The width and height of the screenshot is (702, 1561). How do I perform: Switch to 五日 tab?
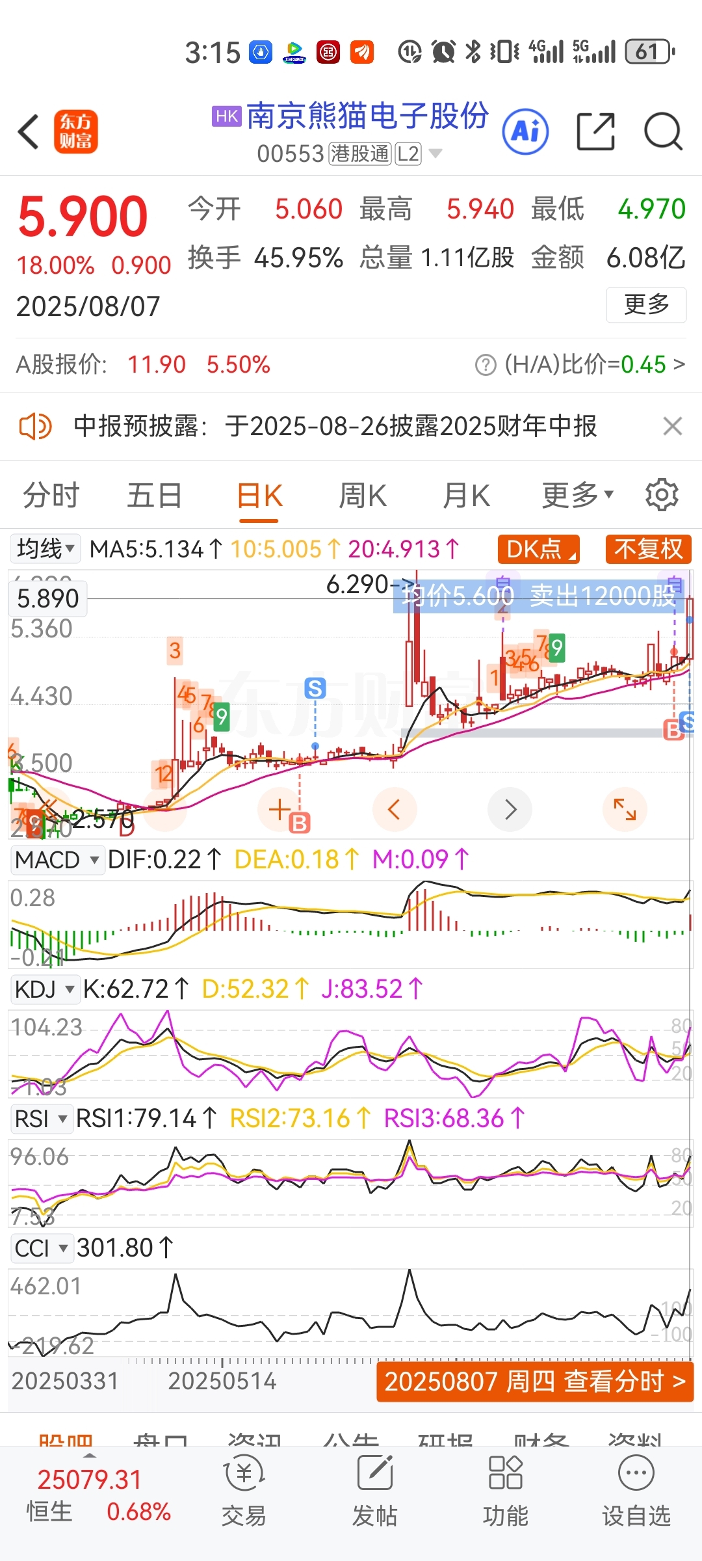coord(155,495)
